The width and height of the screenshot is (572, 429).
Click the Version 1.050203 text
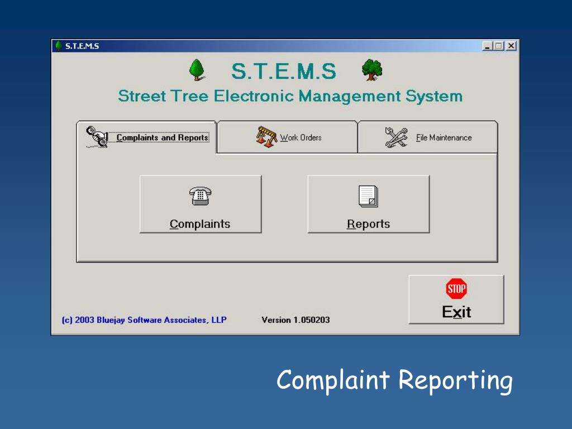[x=295, y=320]
